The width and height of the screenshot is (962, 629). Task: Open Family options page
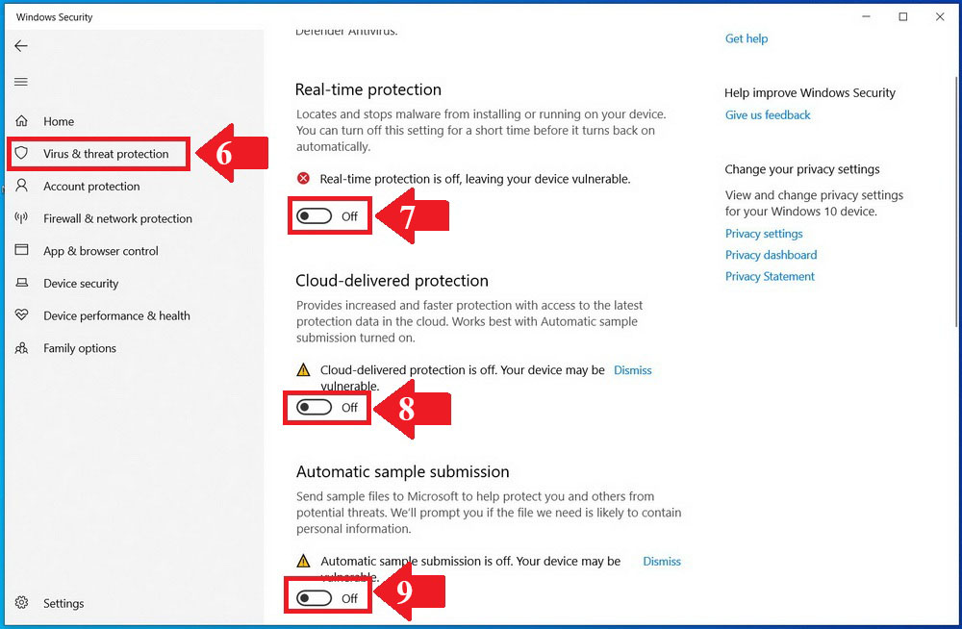pyautogui.click(x=80, y=348)
